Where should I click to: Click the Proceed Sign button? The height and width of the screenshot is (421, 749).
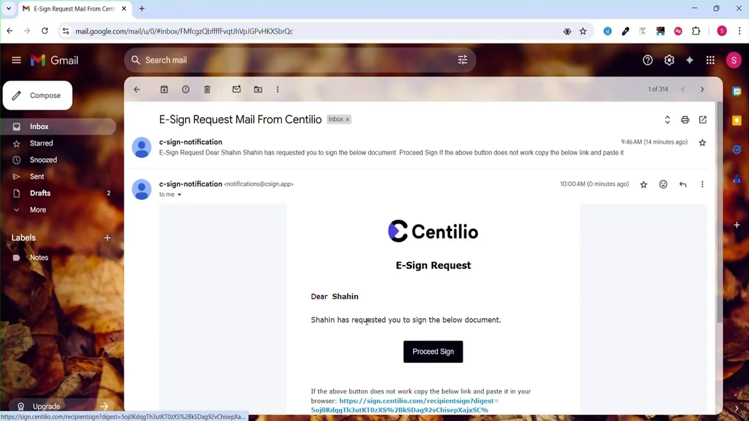[433, 352]
